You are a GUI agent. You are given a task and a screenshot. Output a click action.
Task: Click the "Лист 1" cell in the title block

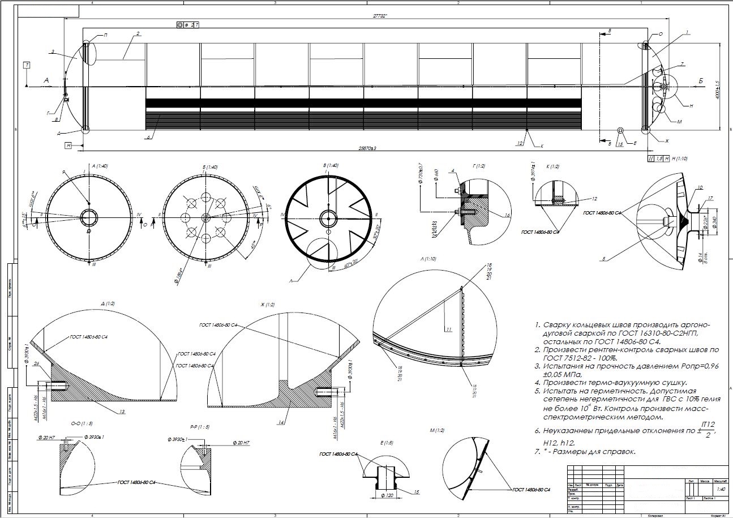pos(691,499)
